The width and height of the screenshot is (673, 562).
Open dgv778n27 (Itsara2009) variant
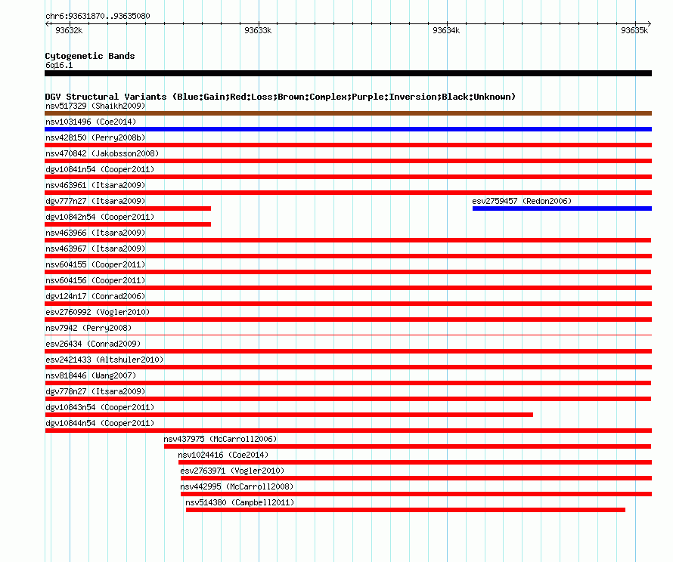pos(95,391)
